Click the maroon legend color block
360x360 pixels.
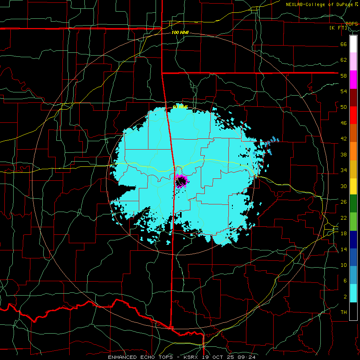(x=353, y=98)
